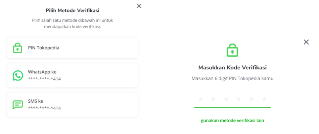The width and height of the screenshot is (319, 134).
Task: Click the green lock icon beside PIN Tokopedia
Action: click(x=17, y=48)
